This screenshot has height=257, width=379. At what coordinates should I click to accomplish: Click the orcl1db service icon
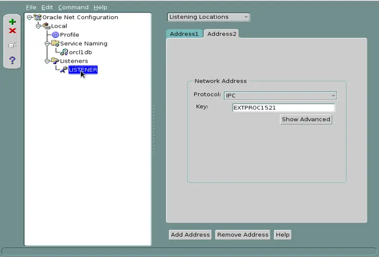tap(64, 52)
